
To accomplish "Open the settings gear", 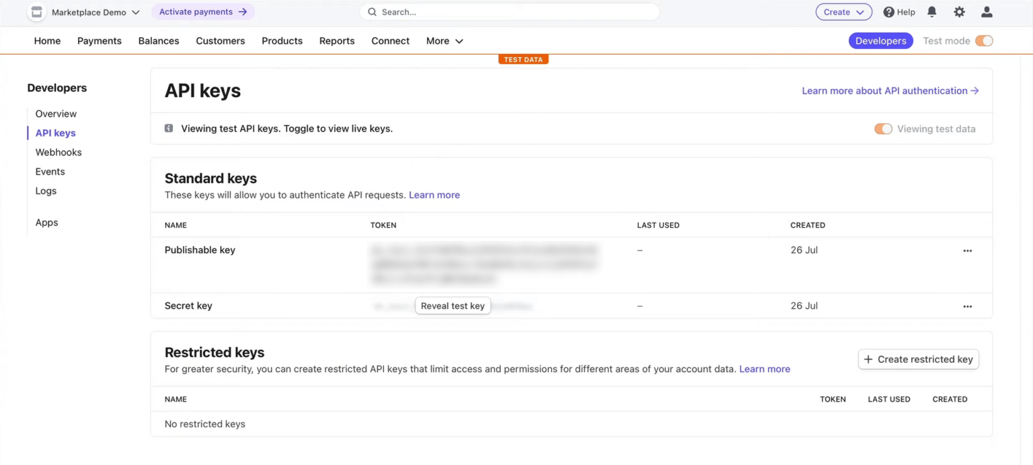I will click(959, 11).
